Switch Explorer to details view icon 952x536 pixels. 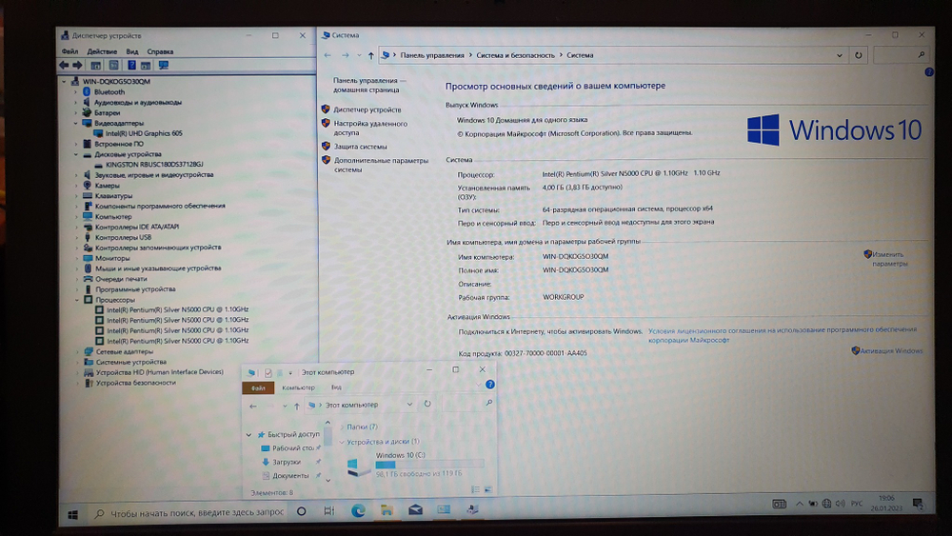click(x=475, y=489)
